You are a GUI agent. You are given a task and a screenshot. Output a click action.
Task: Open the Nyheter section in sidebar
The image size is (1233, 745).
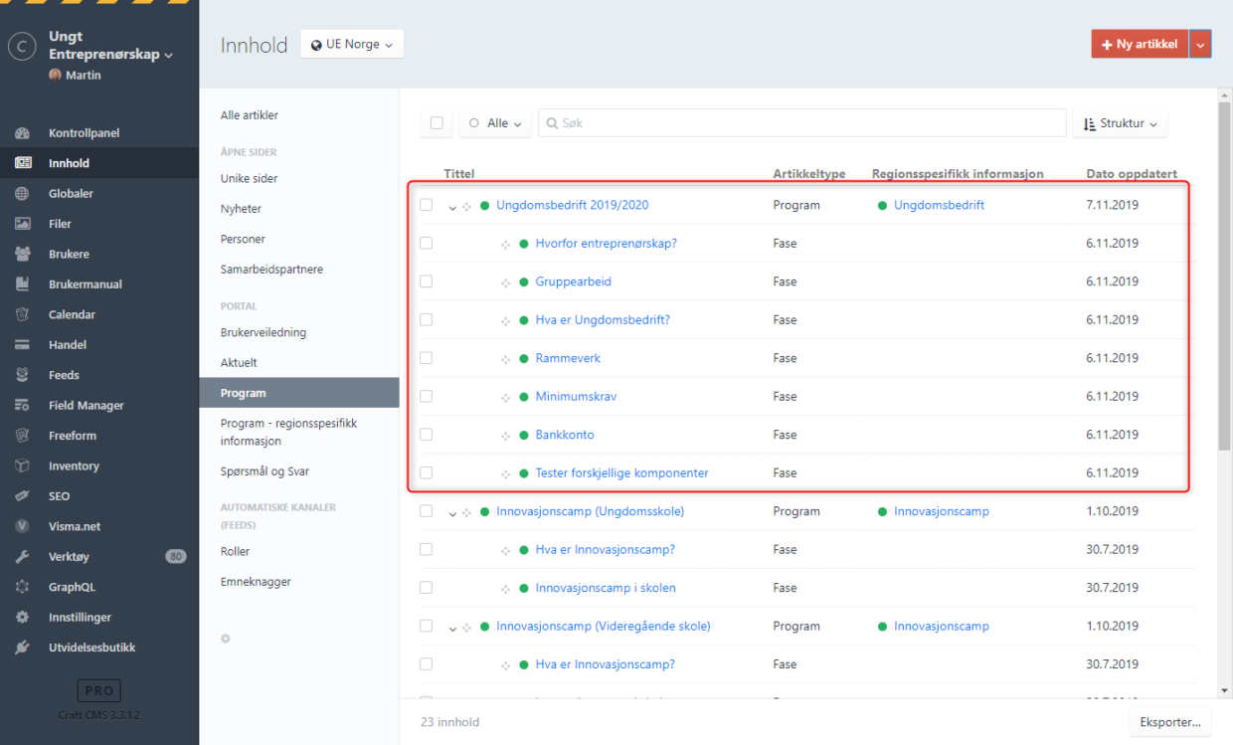pyautogui.click(x=241, y=209)
